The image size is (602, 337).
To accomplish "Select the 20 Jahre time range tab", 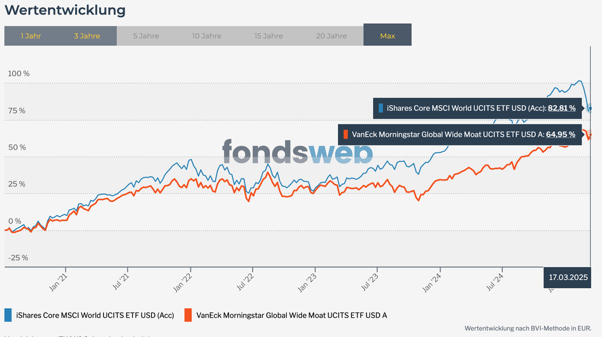I will coord(331,36).
